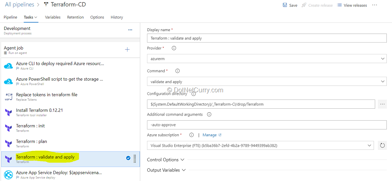The width and height of the screenshot is (392, 181).
Task: Expand the Output Variables section
Action: (166, 170)
